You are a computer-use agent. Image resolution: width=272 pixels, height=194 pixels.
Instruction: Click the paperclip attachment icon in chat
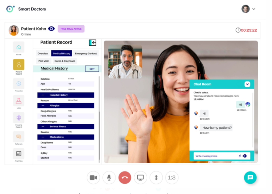[240, 156]
